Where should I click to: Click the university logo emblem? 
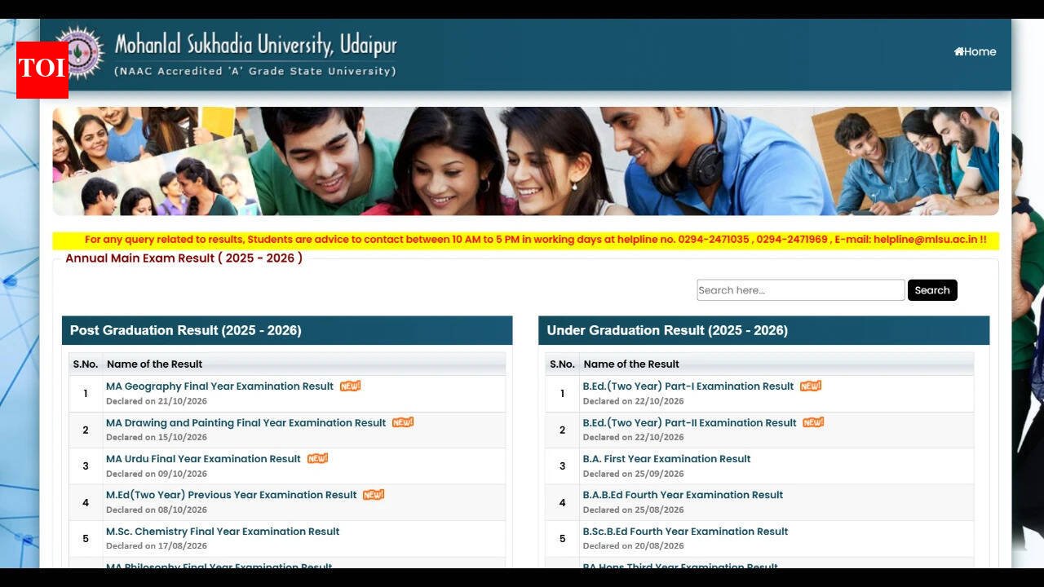click(x=80, y=52)
